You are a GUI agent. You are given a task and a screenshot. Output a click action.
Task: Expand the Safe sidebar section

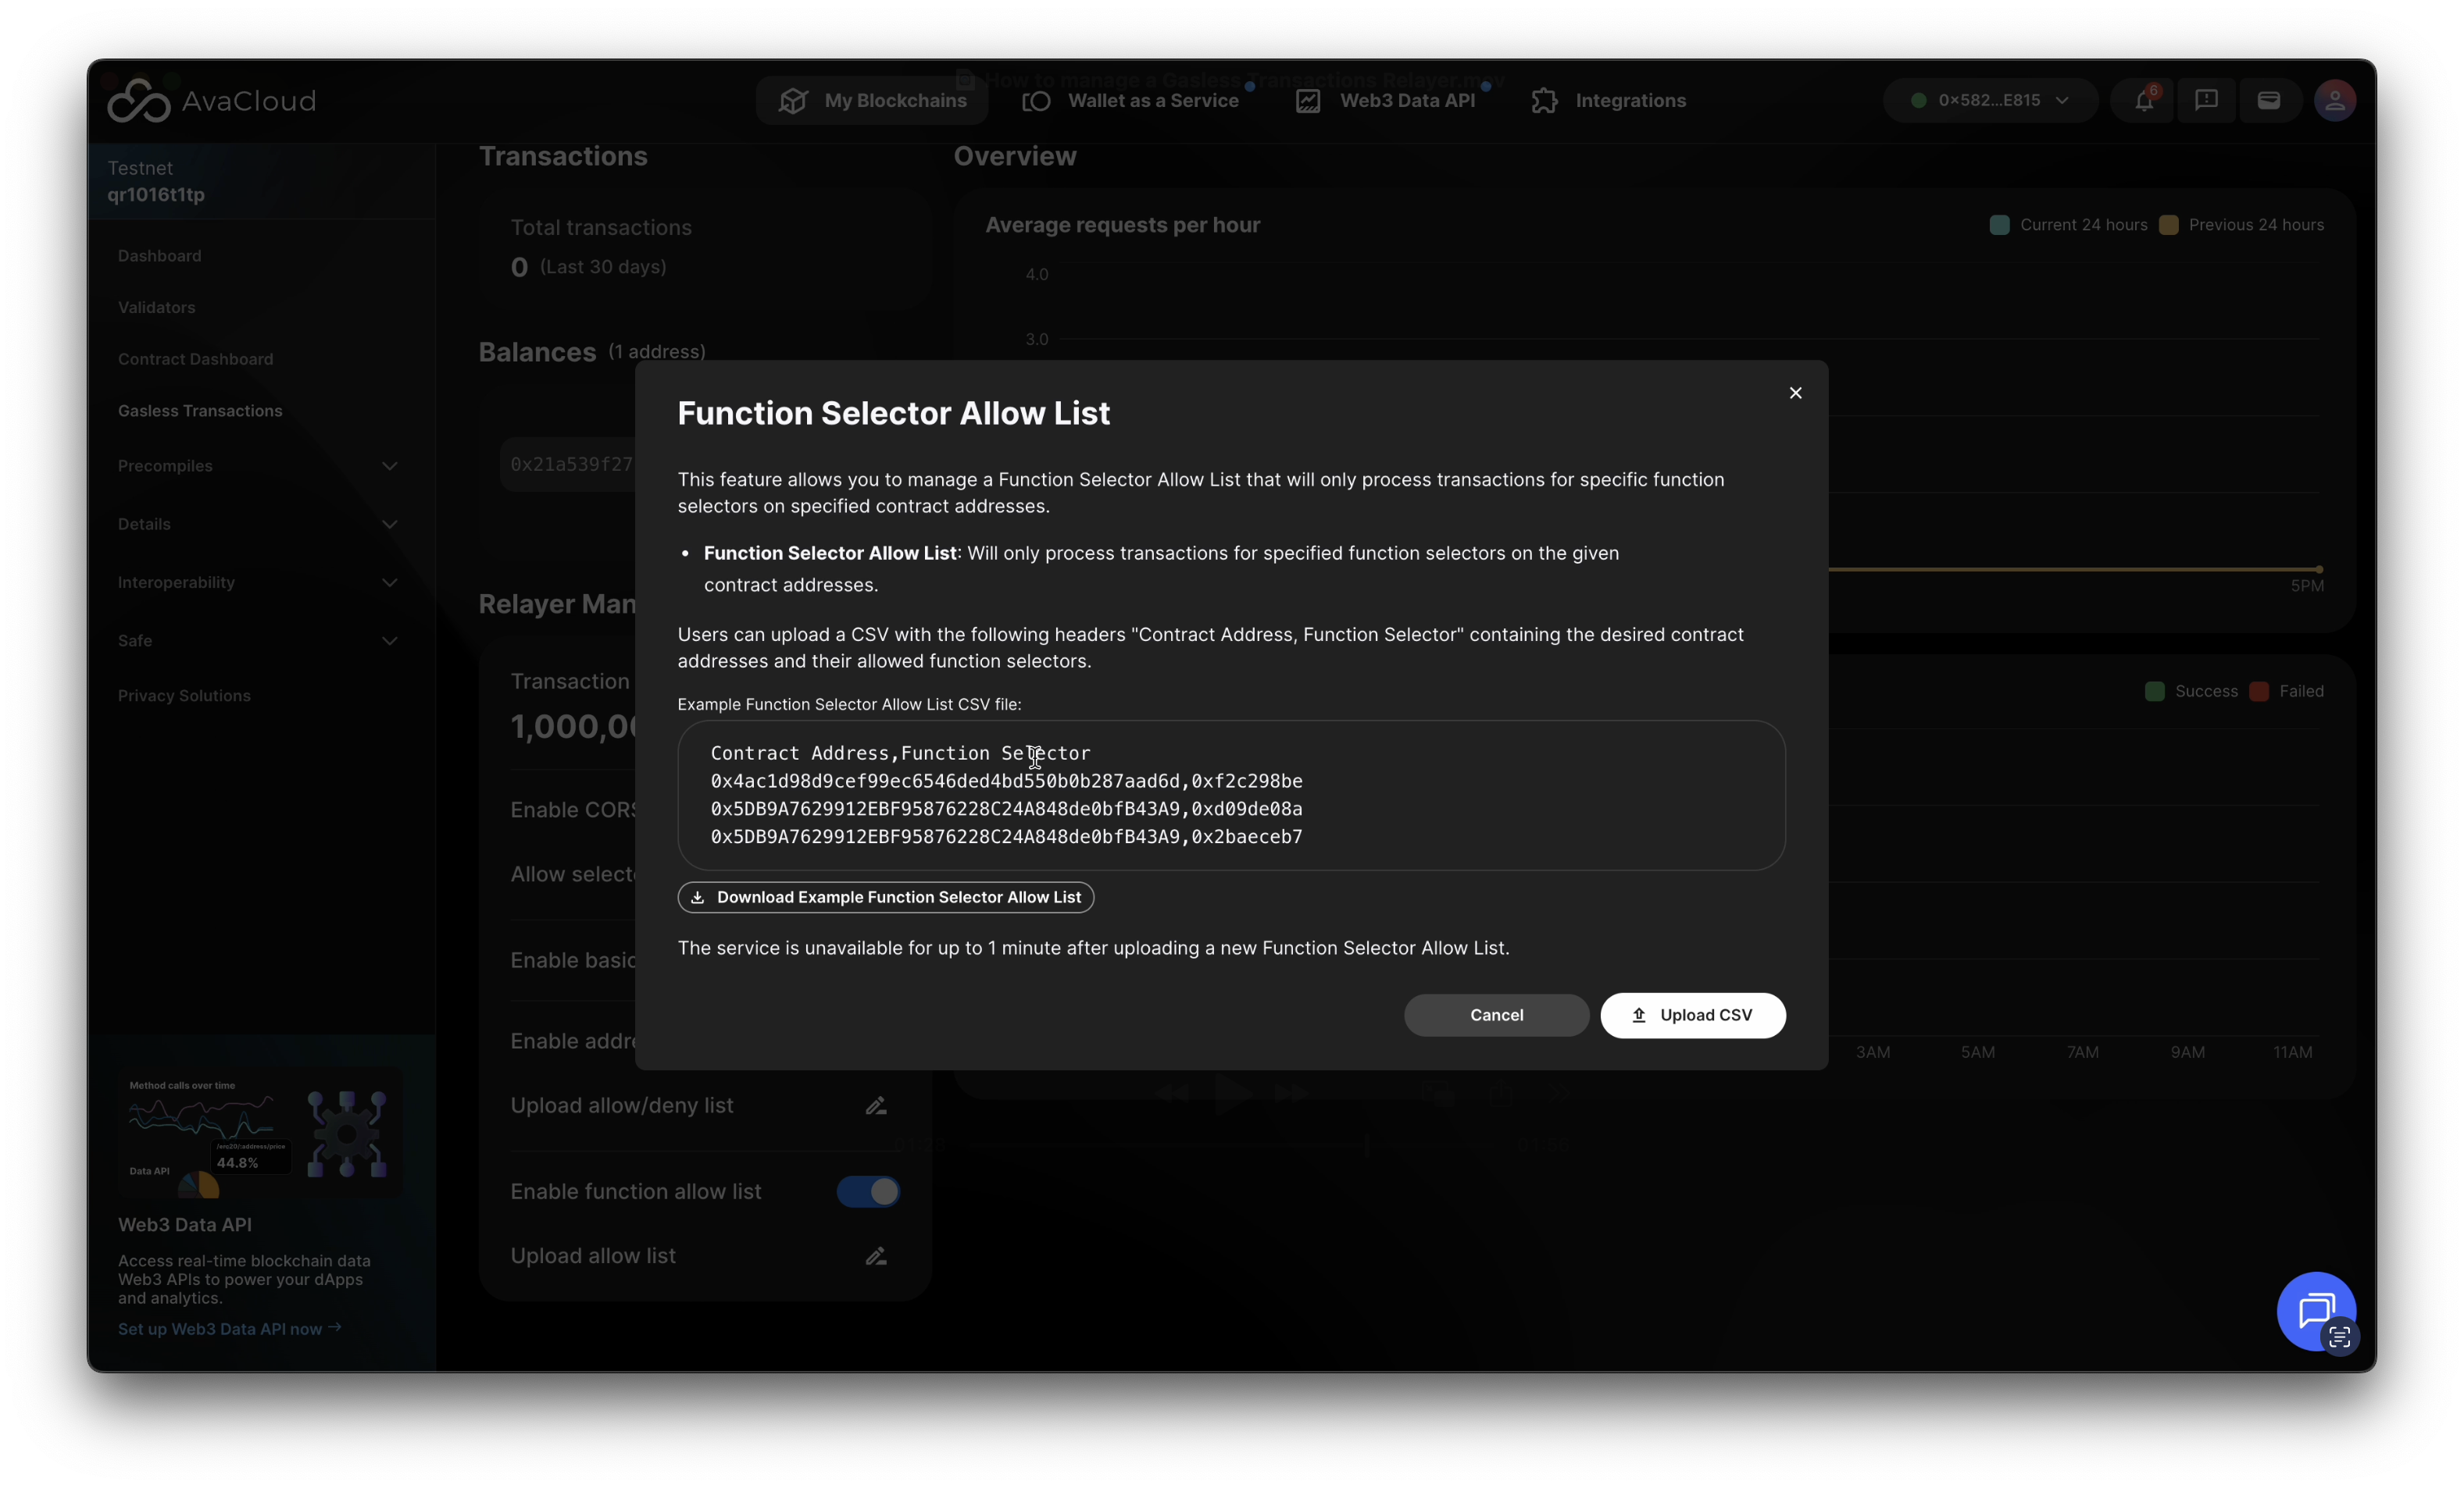389,641
